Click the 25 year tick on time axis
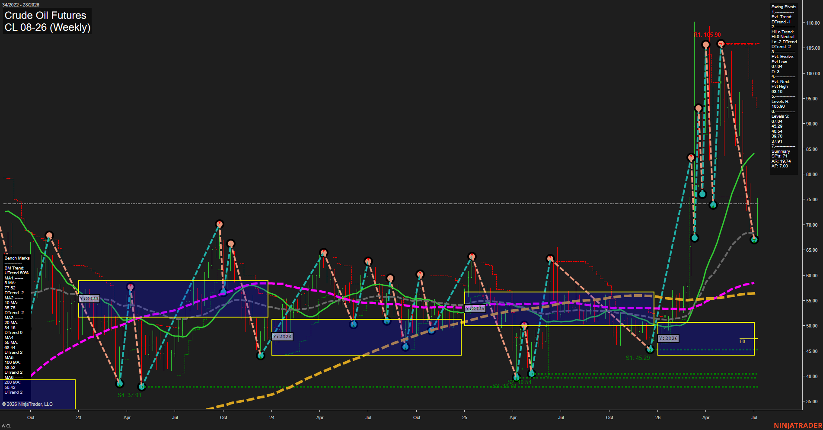 tap(465, 417)
